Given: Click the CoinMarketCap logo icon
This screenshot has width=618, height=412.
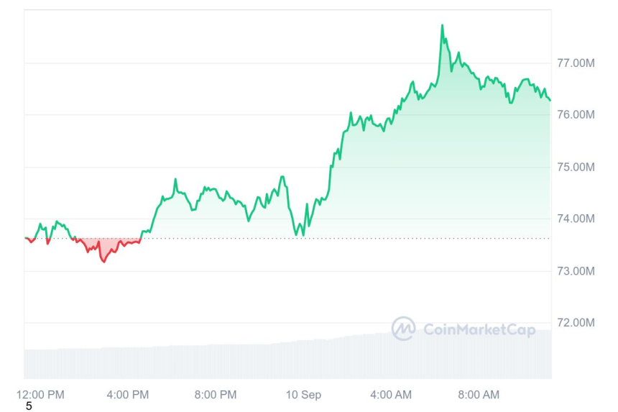Looking at the screenshot, I should [x=403, y=329].
